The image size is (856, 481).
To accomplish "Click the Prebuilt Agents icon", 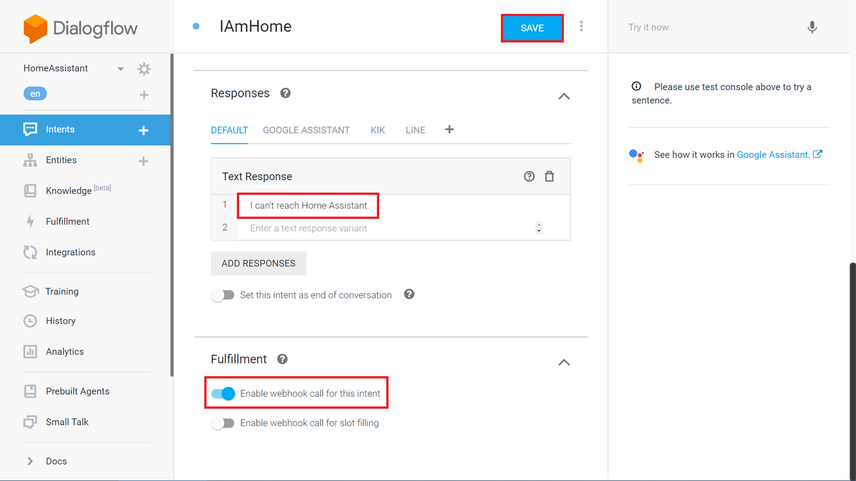I will 30,391.
